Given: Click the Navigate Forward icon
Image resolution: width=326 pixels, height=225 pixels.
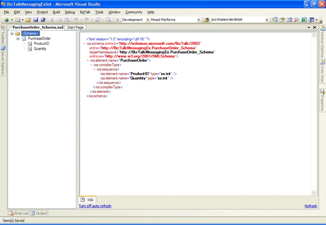Looking at the screenshot, I should point(108,20).
